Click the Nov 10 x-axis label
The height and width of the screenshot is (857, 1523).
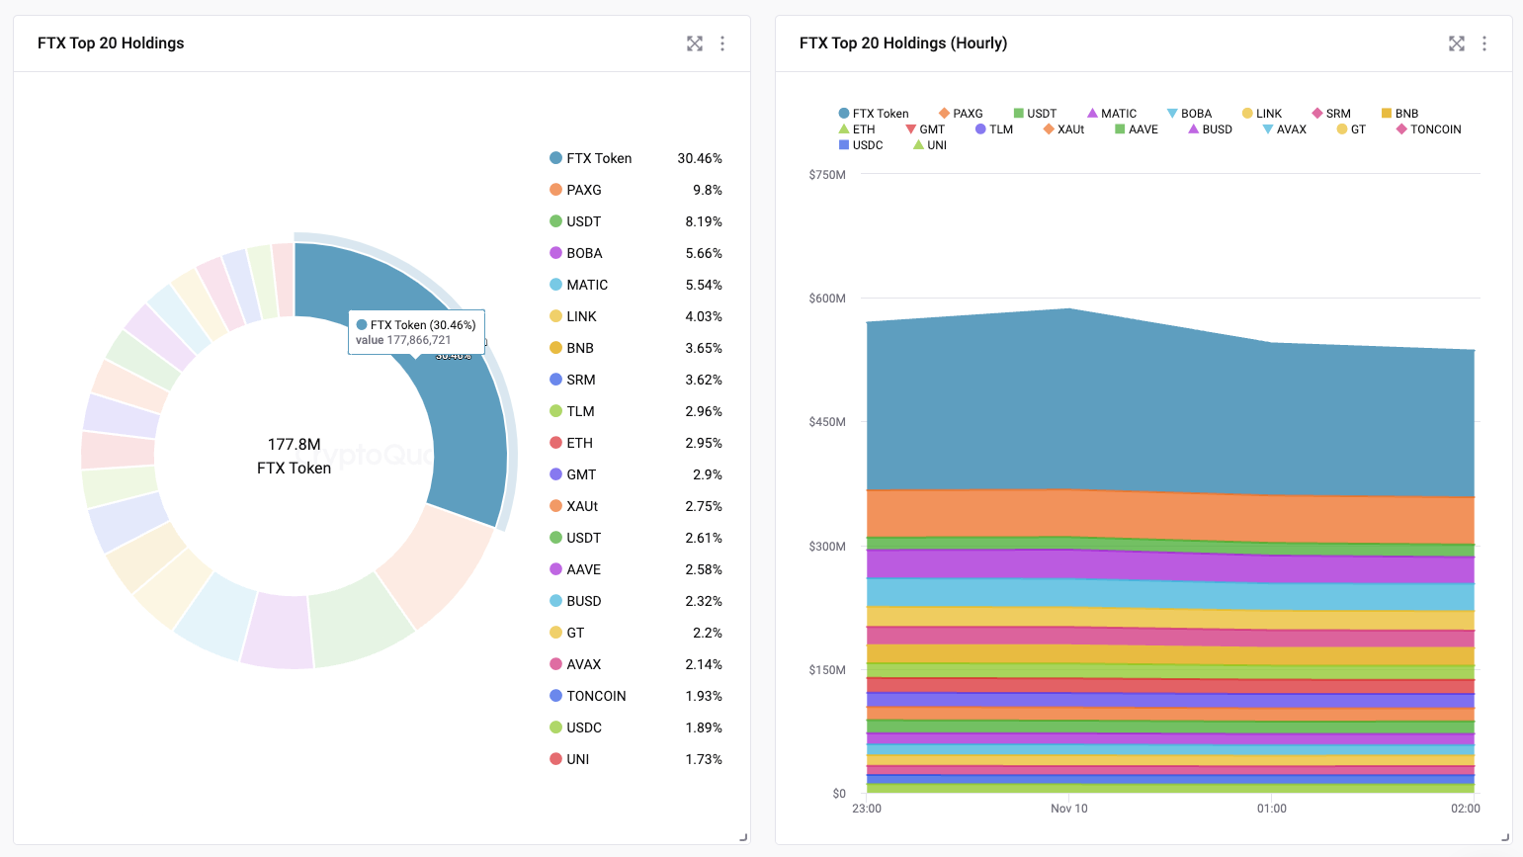(1069, 809)
